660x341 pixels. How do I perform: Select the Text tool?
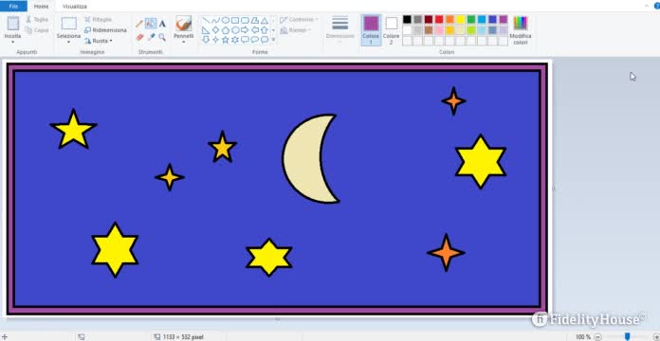[x=162, y=24]
